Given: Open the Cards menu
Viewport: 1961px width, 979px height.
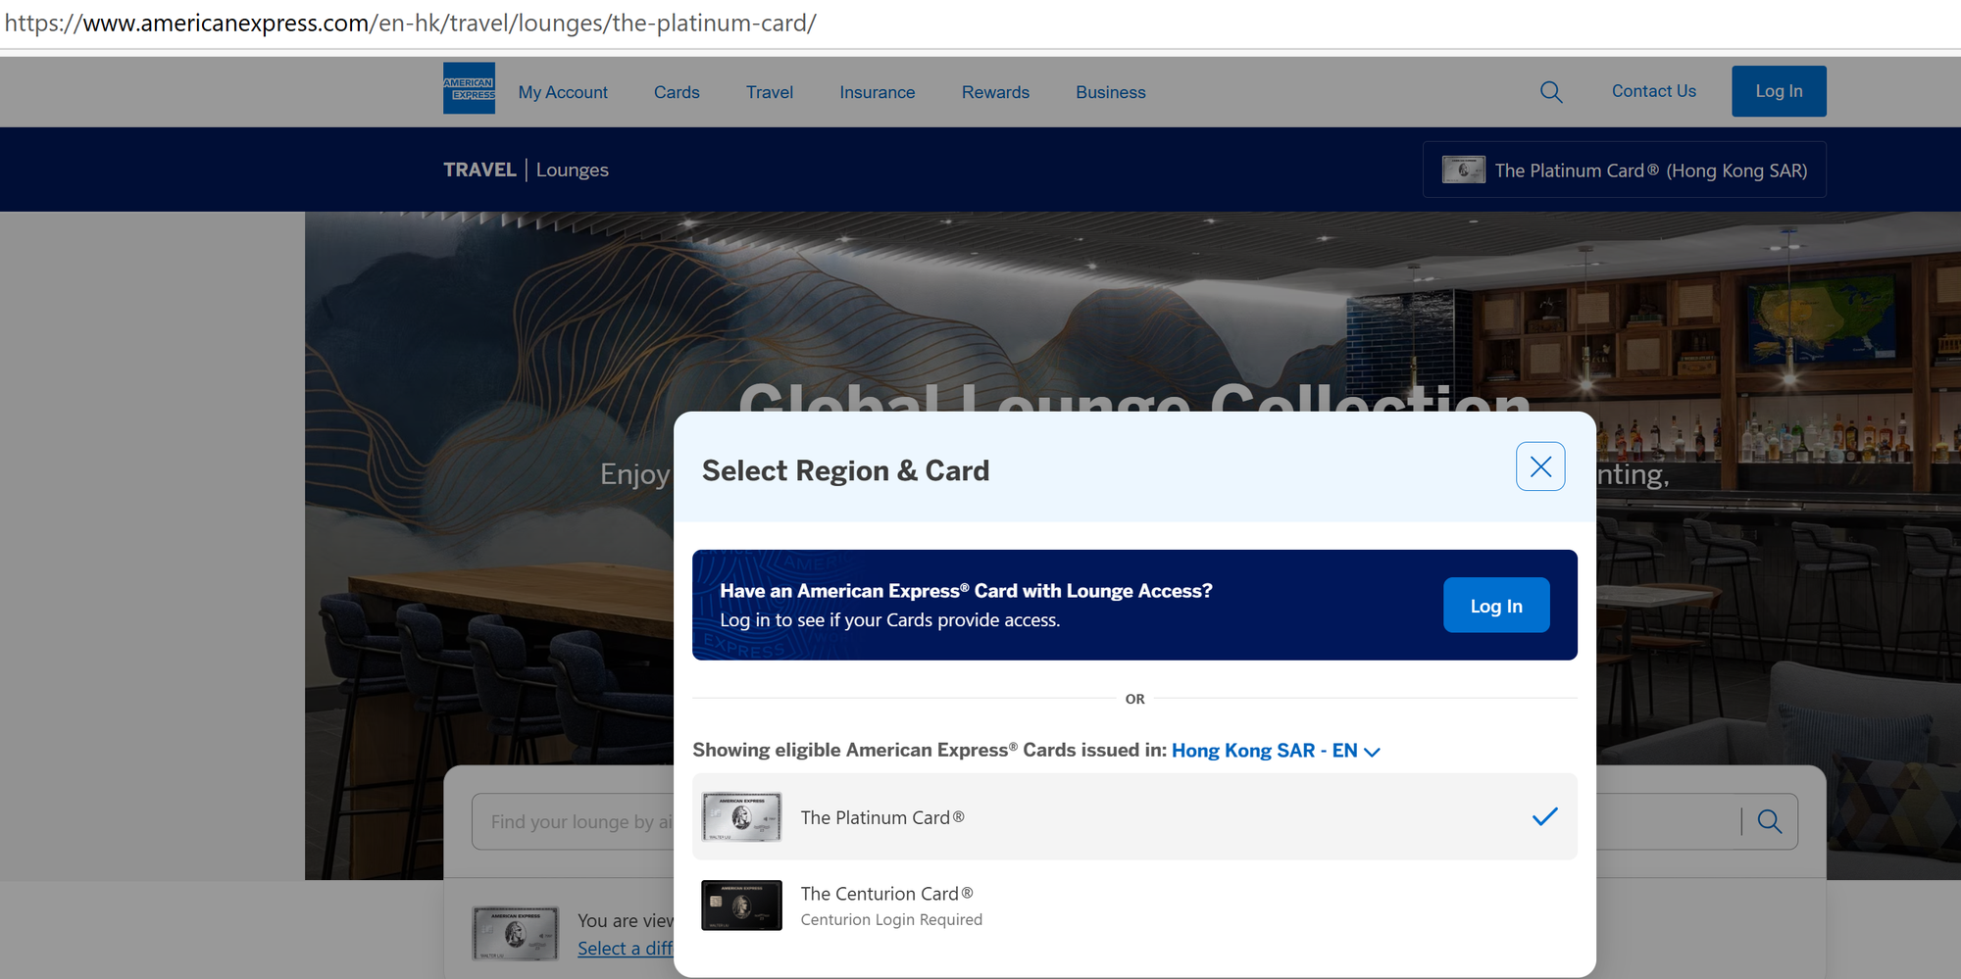Looking at the screenshot, I should [677, 92].
